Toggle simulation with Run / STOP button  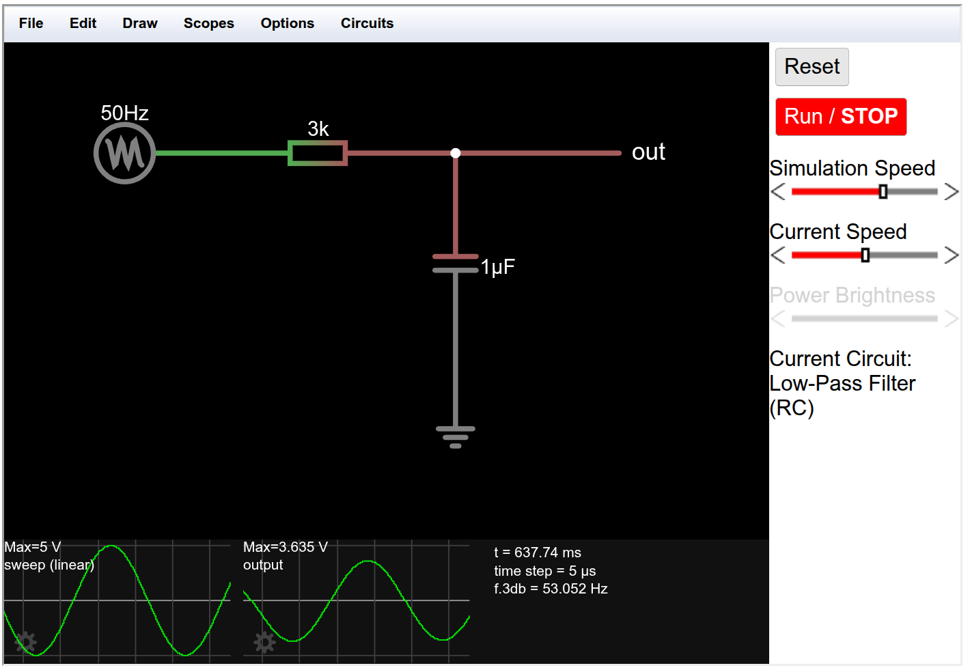pyautogui.click(x=840, y=117)
